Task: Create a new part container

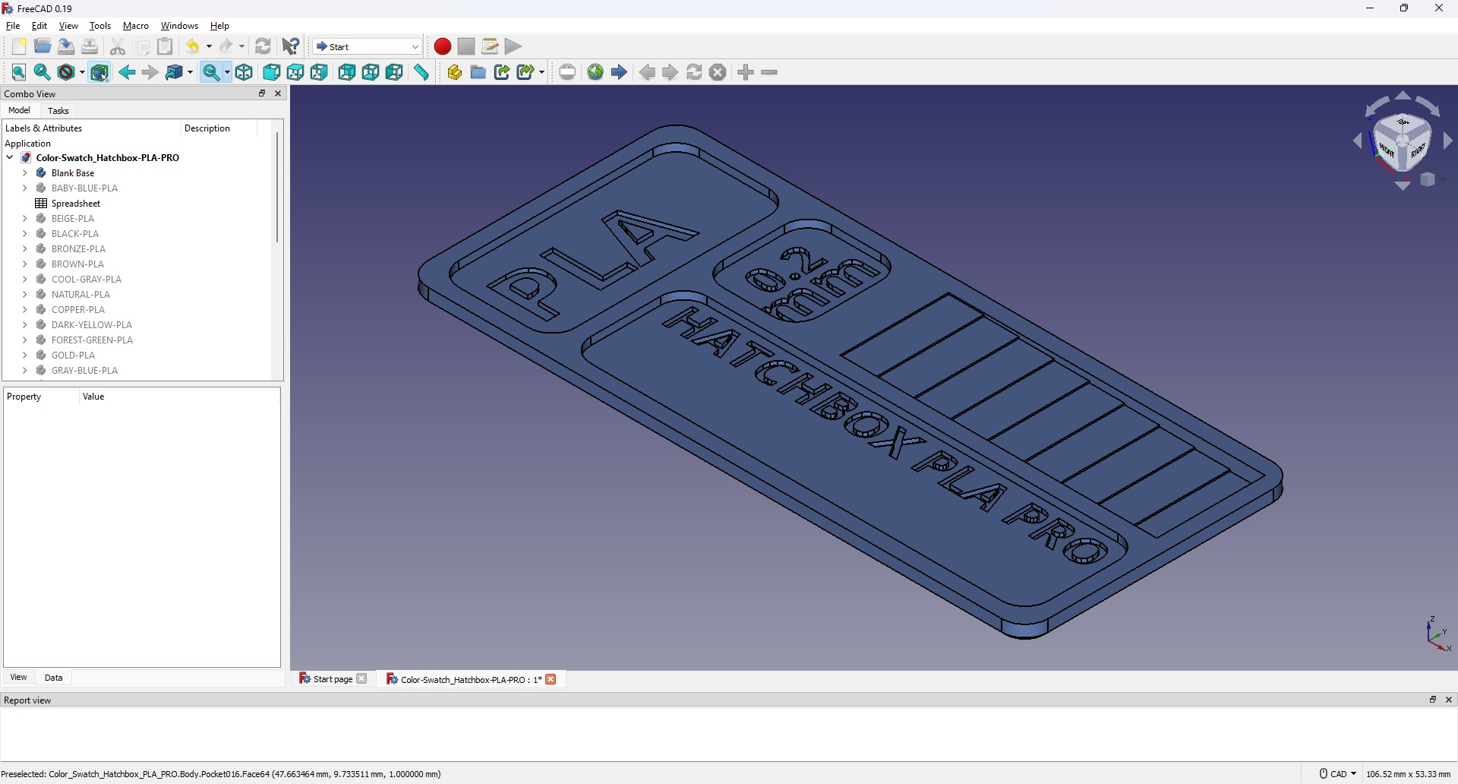Action: coord(454,72)
